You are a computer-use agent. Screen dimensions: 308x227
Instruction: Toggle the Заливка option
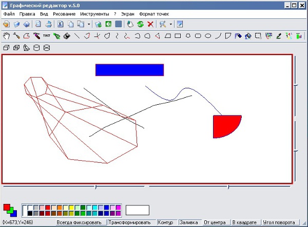pos(189,222)
